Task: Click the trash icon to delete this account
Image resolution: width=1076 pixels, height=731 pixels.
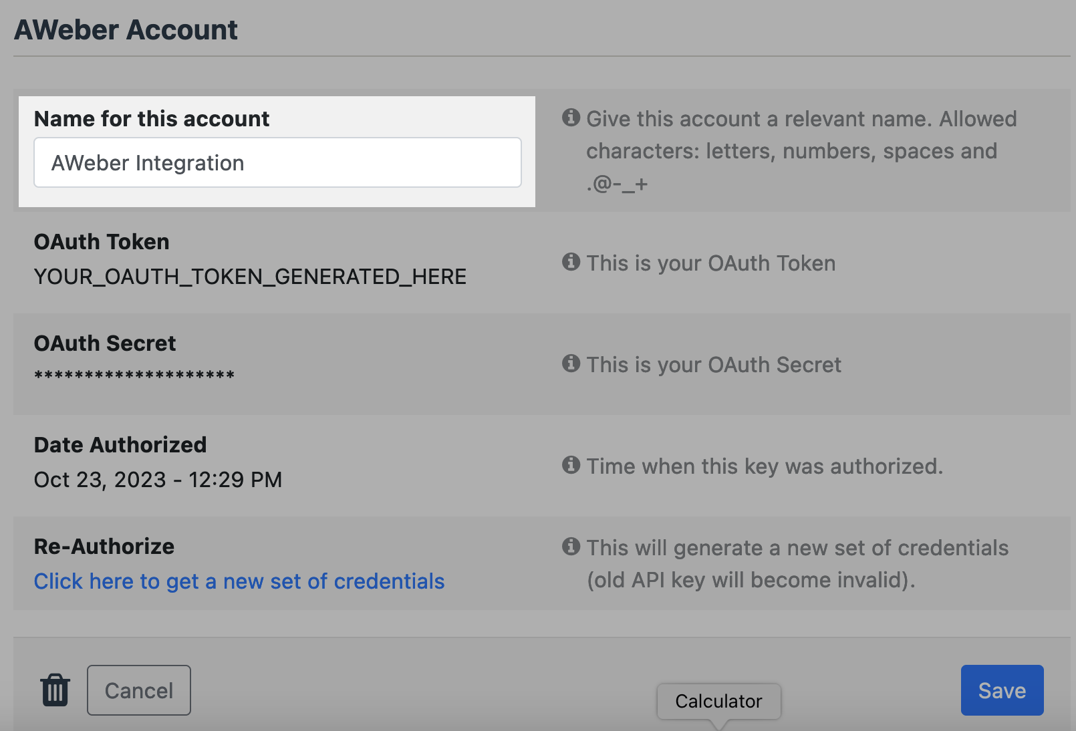Action: click(55, 690)
